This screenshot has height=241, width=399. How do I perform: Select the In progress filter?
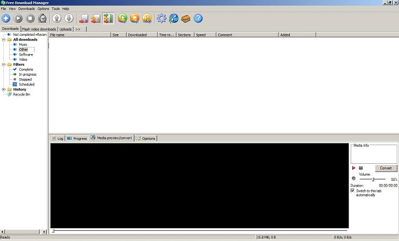point(28,75)
